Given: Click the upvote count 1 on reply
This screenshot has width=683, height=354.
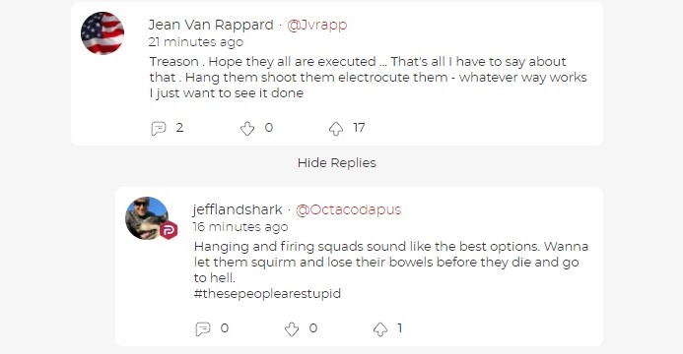Looking at the screenshot, I should (400, 327).
